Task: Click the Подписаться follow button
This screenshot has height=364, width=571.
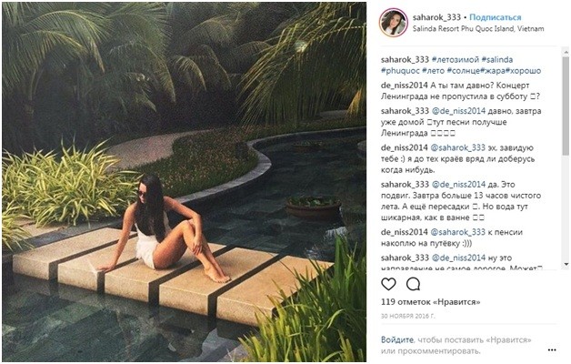Action: [x=495, y=17]
